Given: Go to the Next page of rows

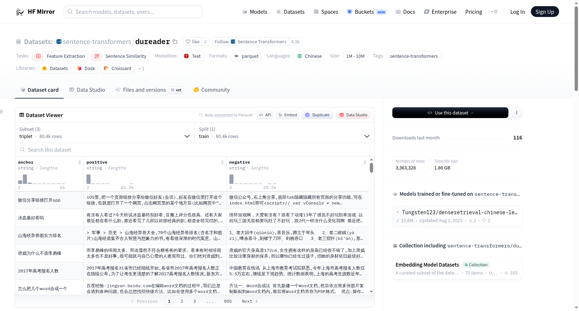Looking at the screenshot, I should [x=250, y=301].
